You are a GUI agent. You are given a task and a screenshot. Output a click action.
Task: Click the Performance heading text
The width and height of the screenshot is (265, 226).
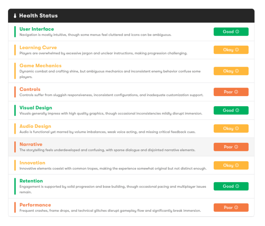(x=35, y=205)
